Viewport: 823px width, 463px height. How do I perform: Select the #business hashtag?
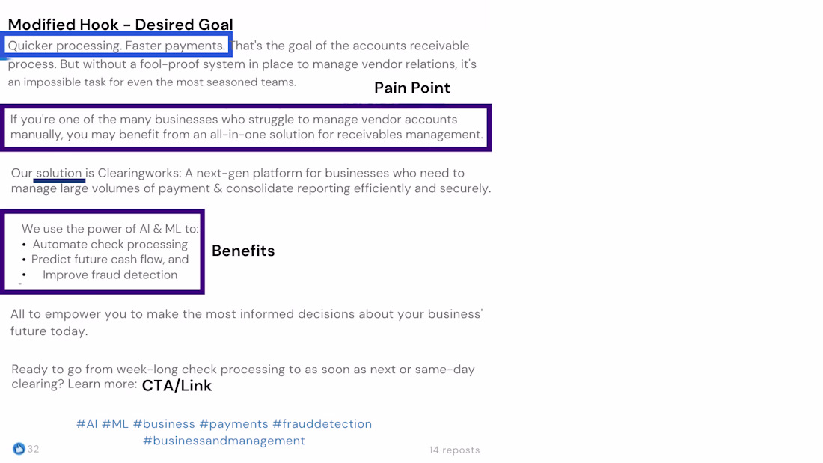click(x=164, y=424)
